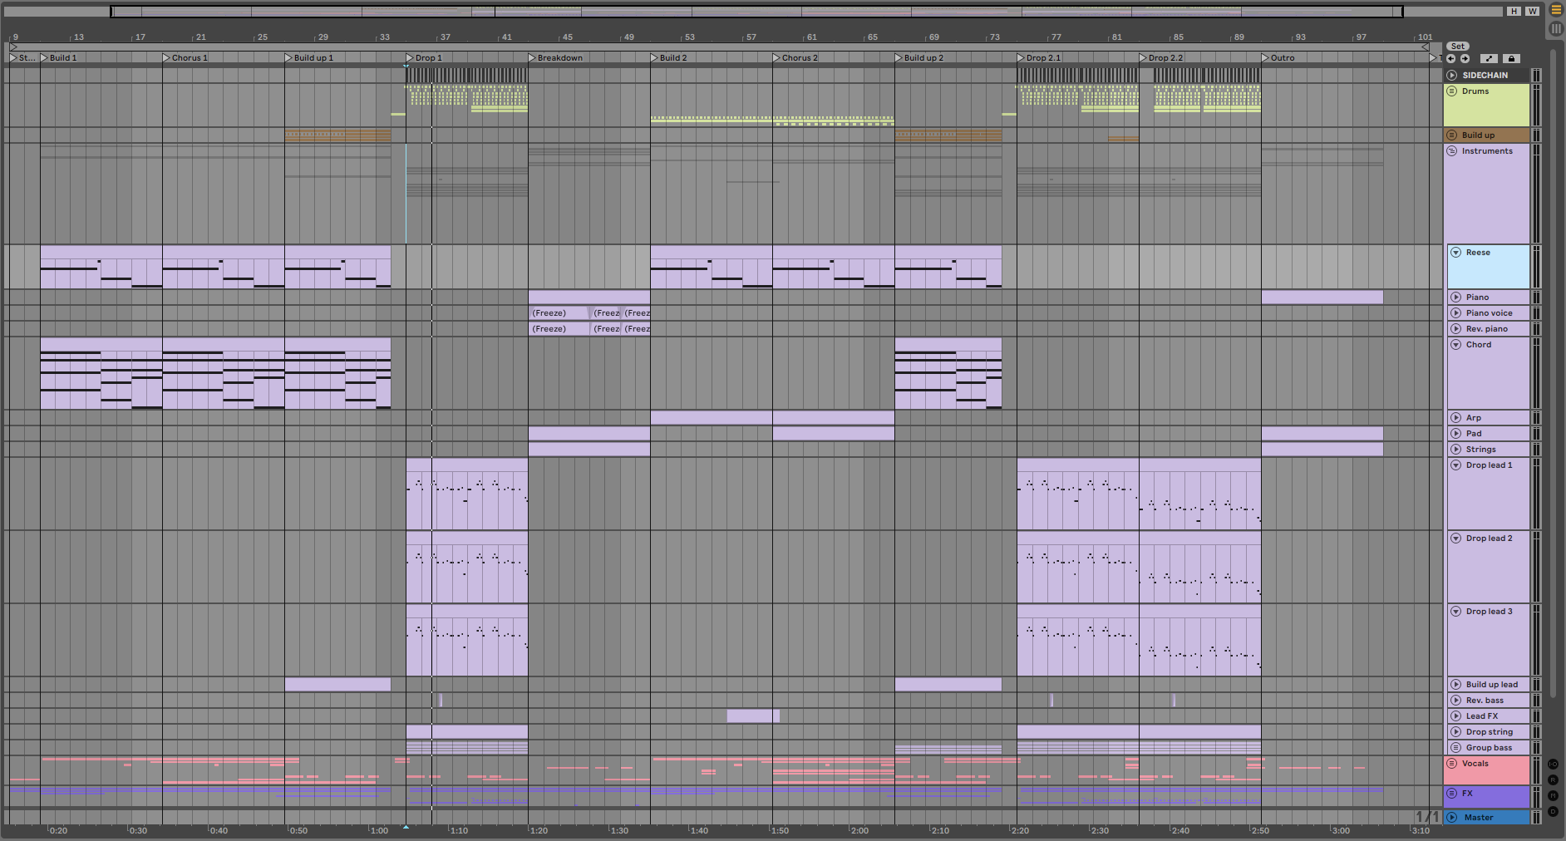Toggle the Lock Envelopes button
The height and width of the screenshot is (841, 1566).
(1511, 59)
